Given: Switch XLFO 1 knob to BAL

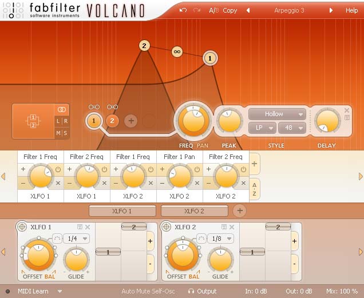Looking at the screenshot, I should pyautogui.click(x=50, y=276).
